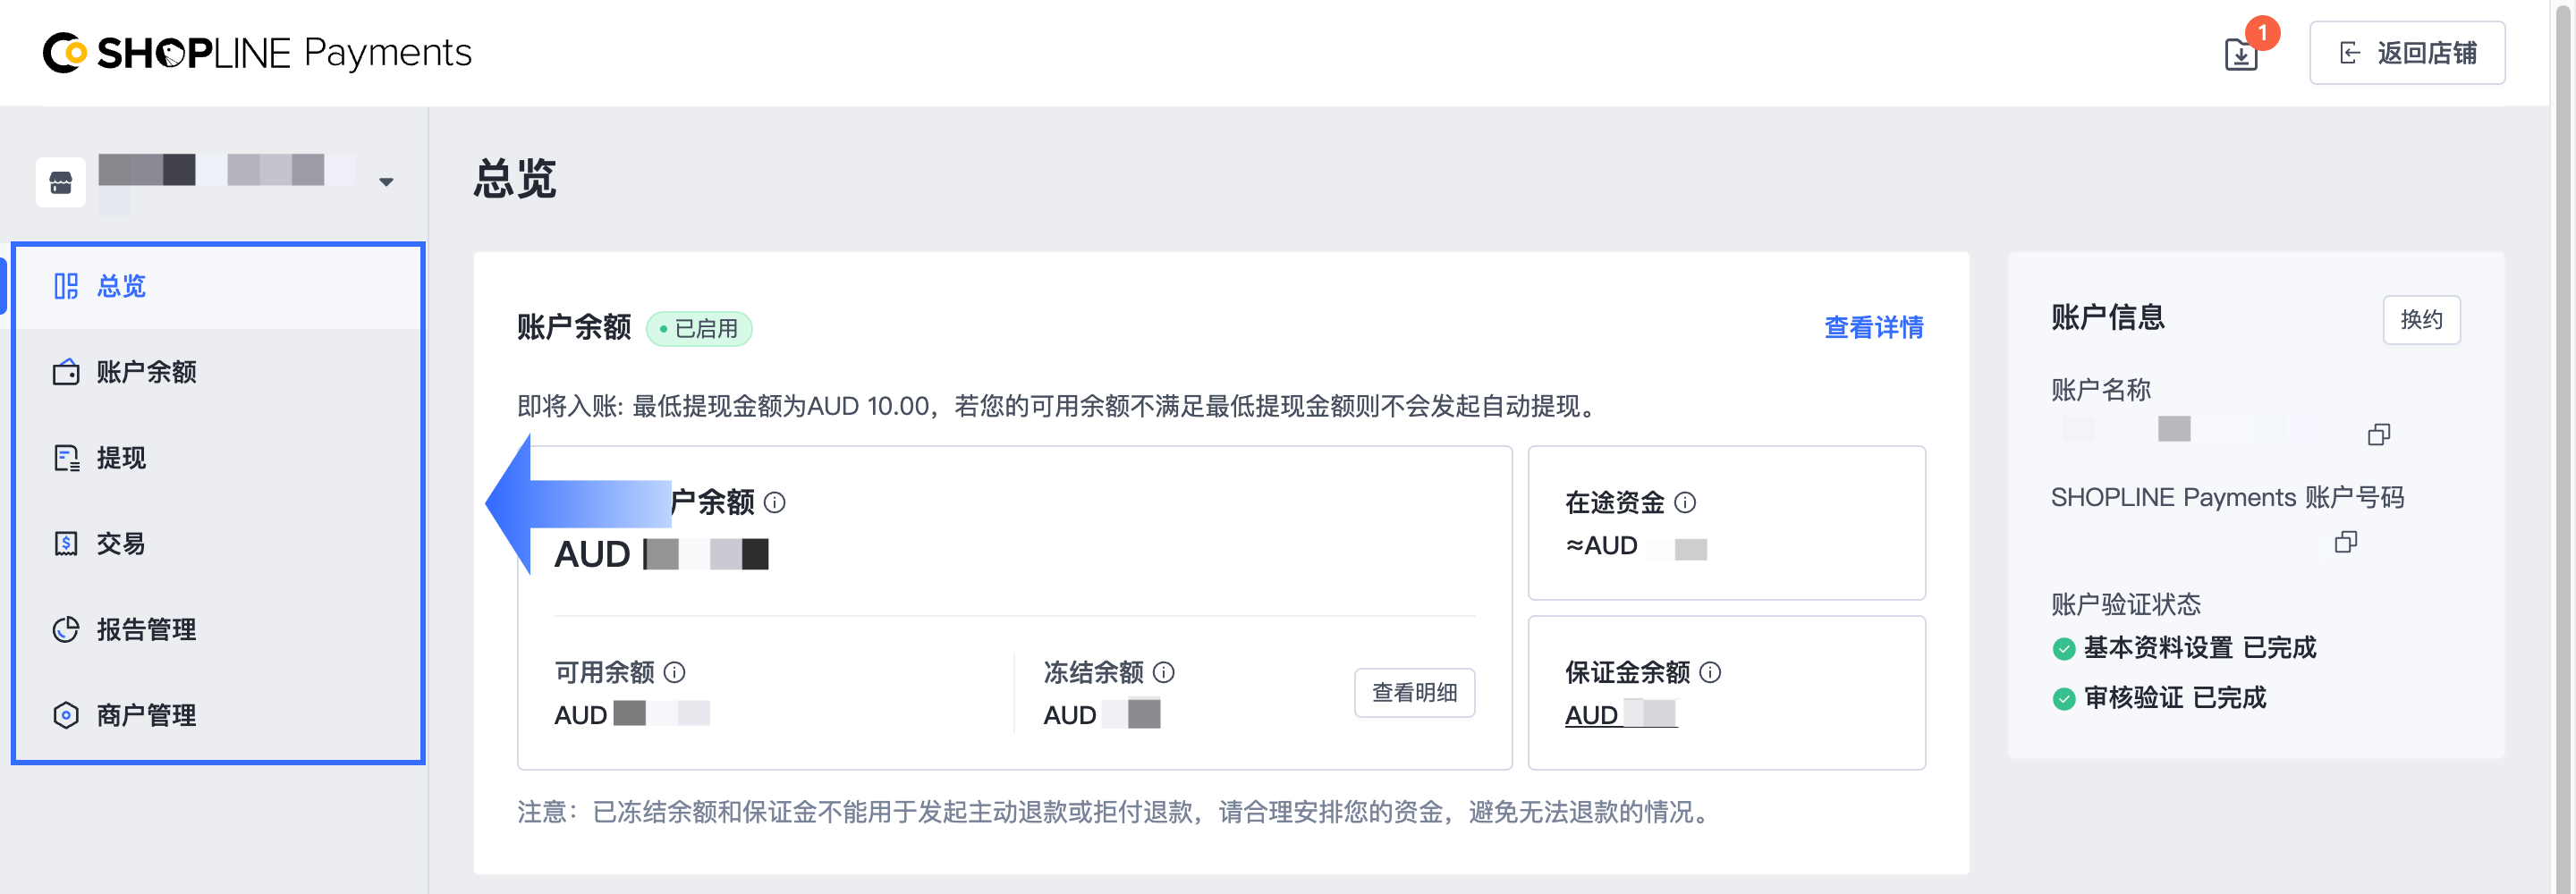Screen dimensions: 2576x894
Task: Click info icon next to 保证金余额
Action: tap(1710, 672)
